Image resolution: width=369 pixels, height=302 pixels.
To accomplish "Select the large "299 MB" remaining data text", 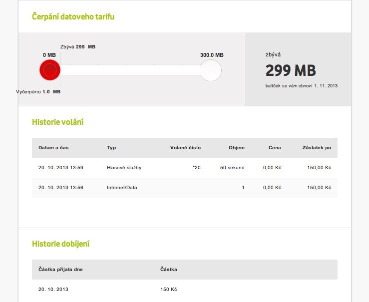I will [x=291, y=71].
